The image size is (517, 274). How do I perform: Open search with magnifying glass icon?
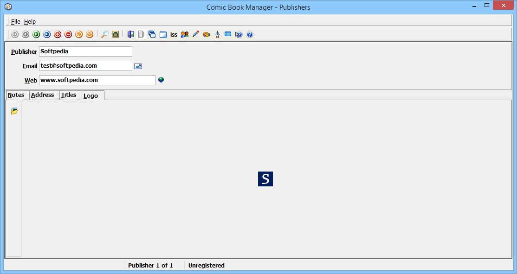[x=105, y=34]
